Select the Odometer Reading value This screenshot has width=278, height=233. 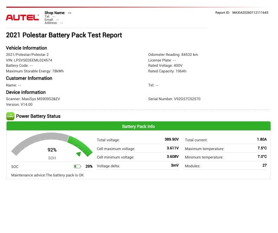(x=189, y=55)
